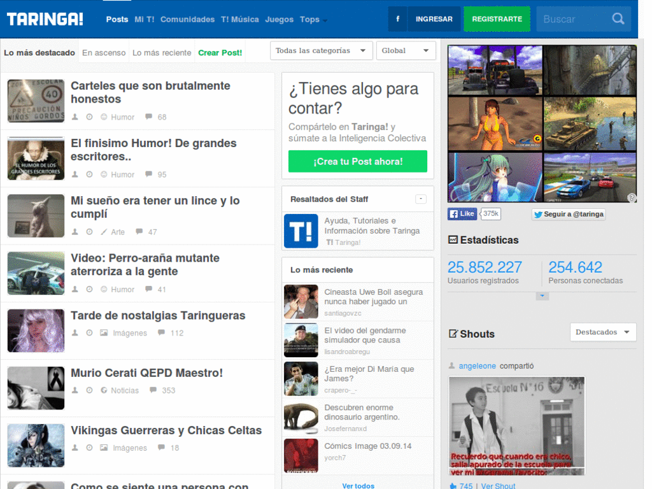Click Imágenes icon on Tarde de nostalgias post
The width and height of the screenshot is (652, 489).
tap(104, 332)
